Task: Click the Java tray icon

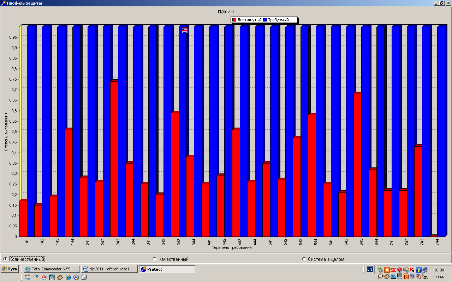Action: pyautogui.click(x=387, y=270)
